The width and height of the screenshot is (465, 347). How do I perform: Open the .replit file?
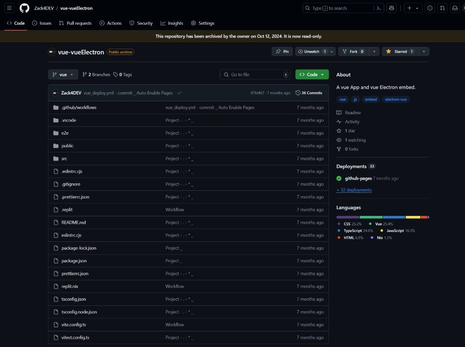(x=67, y=209)
